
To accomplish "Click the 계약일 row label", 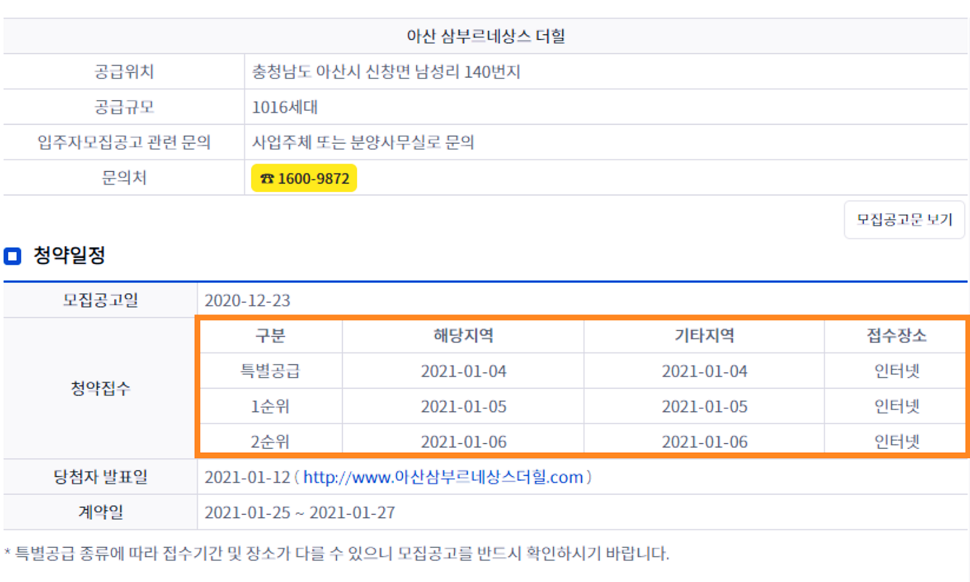I will tap(100, 513).
